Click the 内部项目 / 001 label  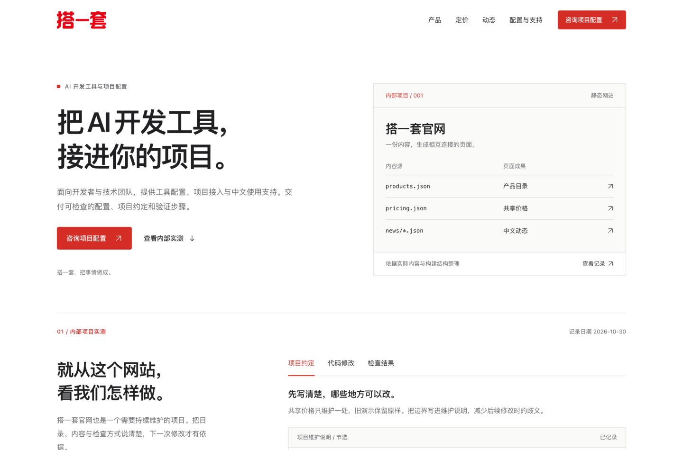point(405,96)
